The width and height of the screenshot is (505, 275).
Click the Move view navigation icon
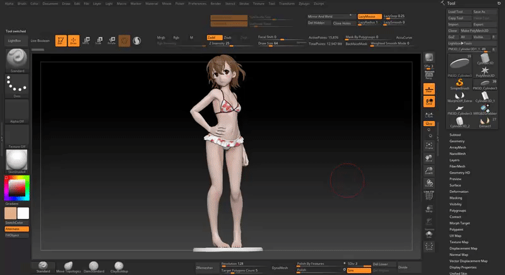(429, 158)
